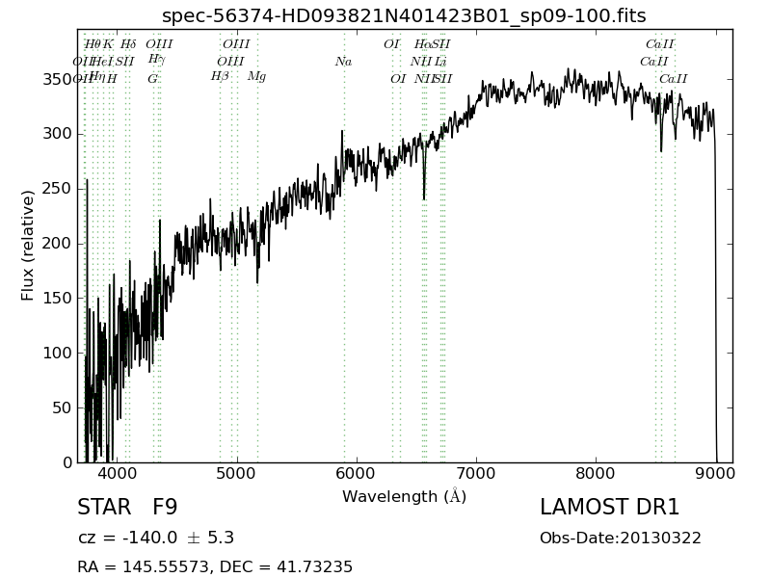The height and width of the screenshot is (578, 771).
Task: Click the 'G' band line label
Action: pyautogui.click(x=153, y=79)
